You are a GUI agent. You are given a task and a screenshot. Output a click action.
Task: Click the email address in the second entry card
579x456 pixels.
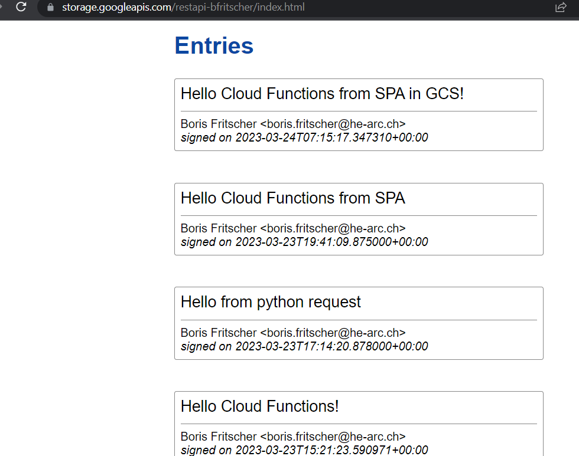[x=333, y=229]
